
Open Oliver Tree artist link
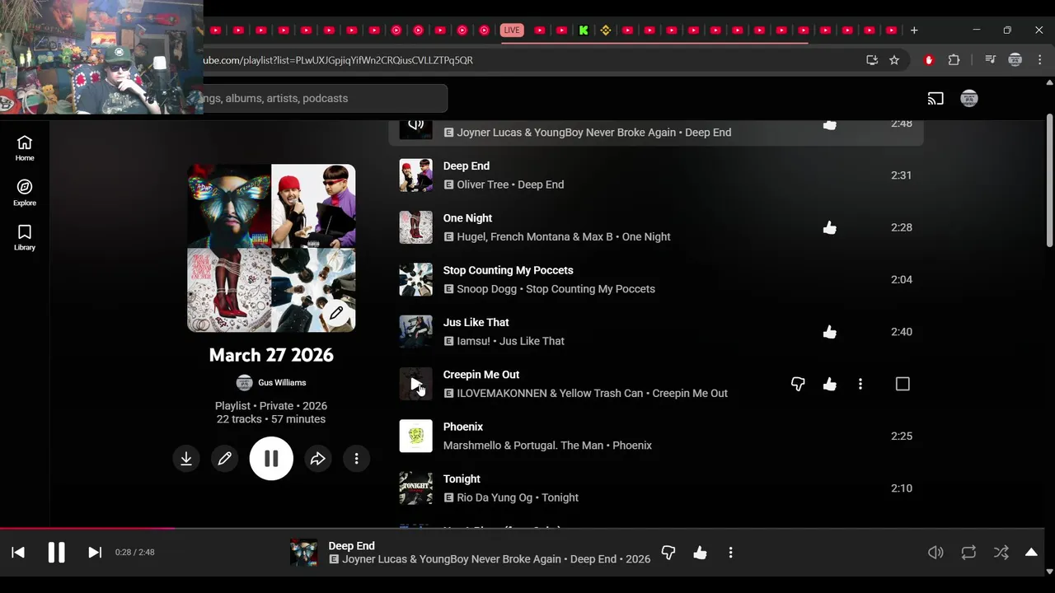point(482,184)
